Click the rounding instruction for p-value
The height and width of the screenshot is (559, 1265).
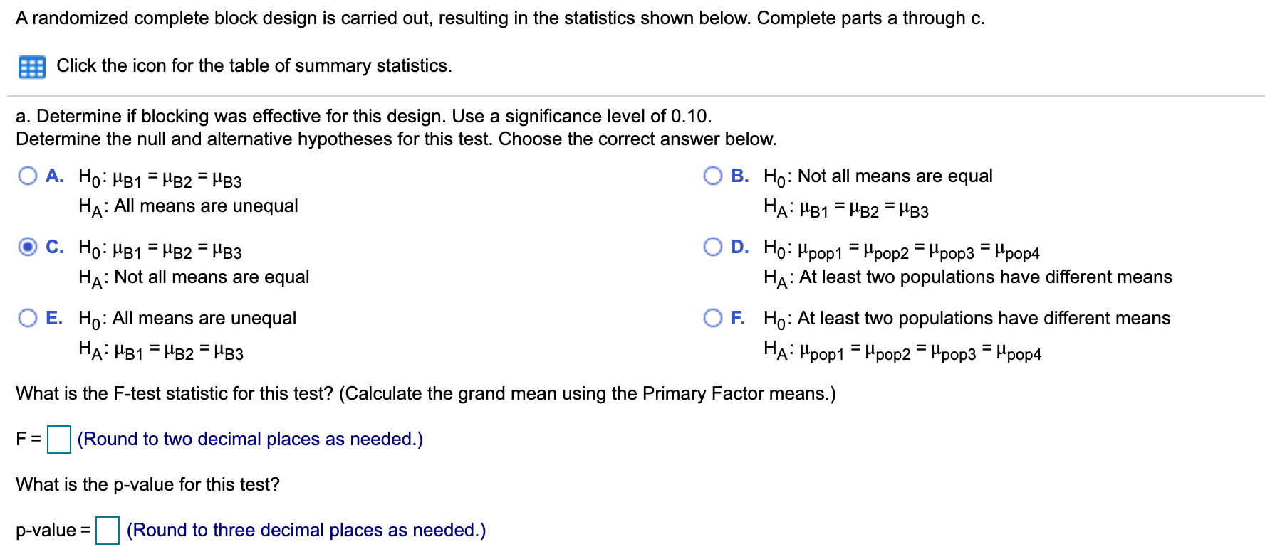tap(306, 530)
